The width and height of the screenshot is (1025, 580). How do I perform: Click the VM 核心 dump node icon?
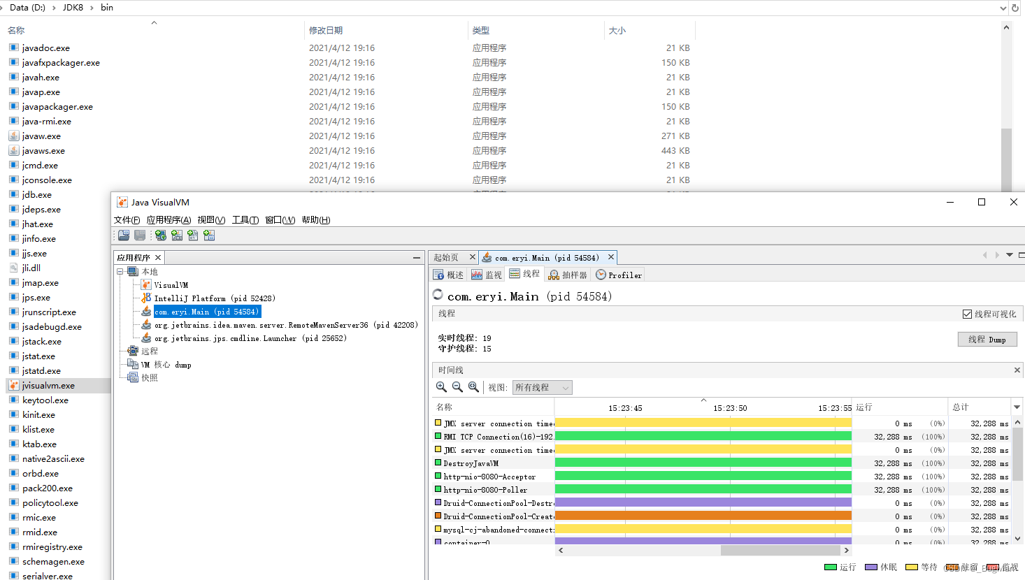(133, 364)
